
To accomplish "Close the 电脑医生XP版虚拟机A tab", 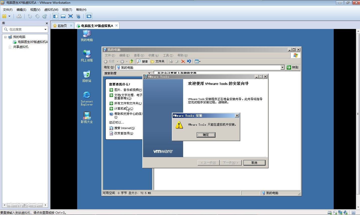I will click(116, 25).
